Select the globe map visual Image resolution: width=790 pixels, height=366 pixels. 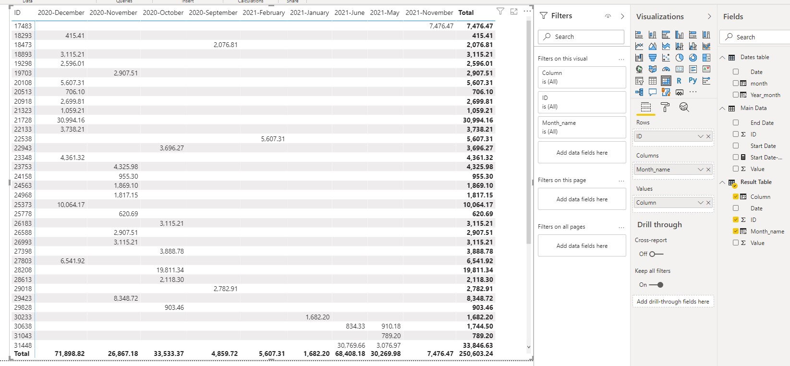pos(639,69)
